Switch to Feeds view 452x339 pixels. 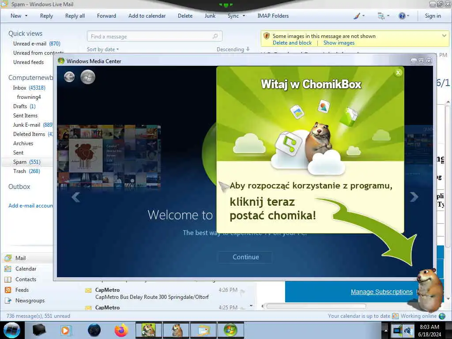17,290
